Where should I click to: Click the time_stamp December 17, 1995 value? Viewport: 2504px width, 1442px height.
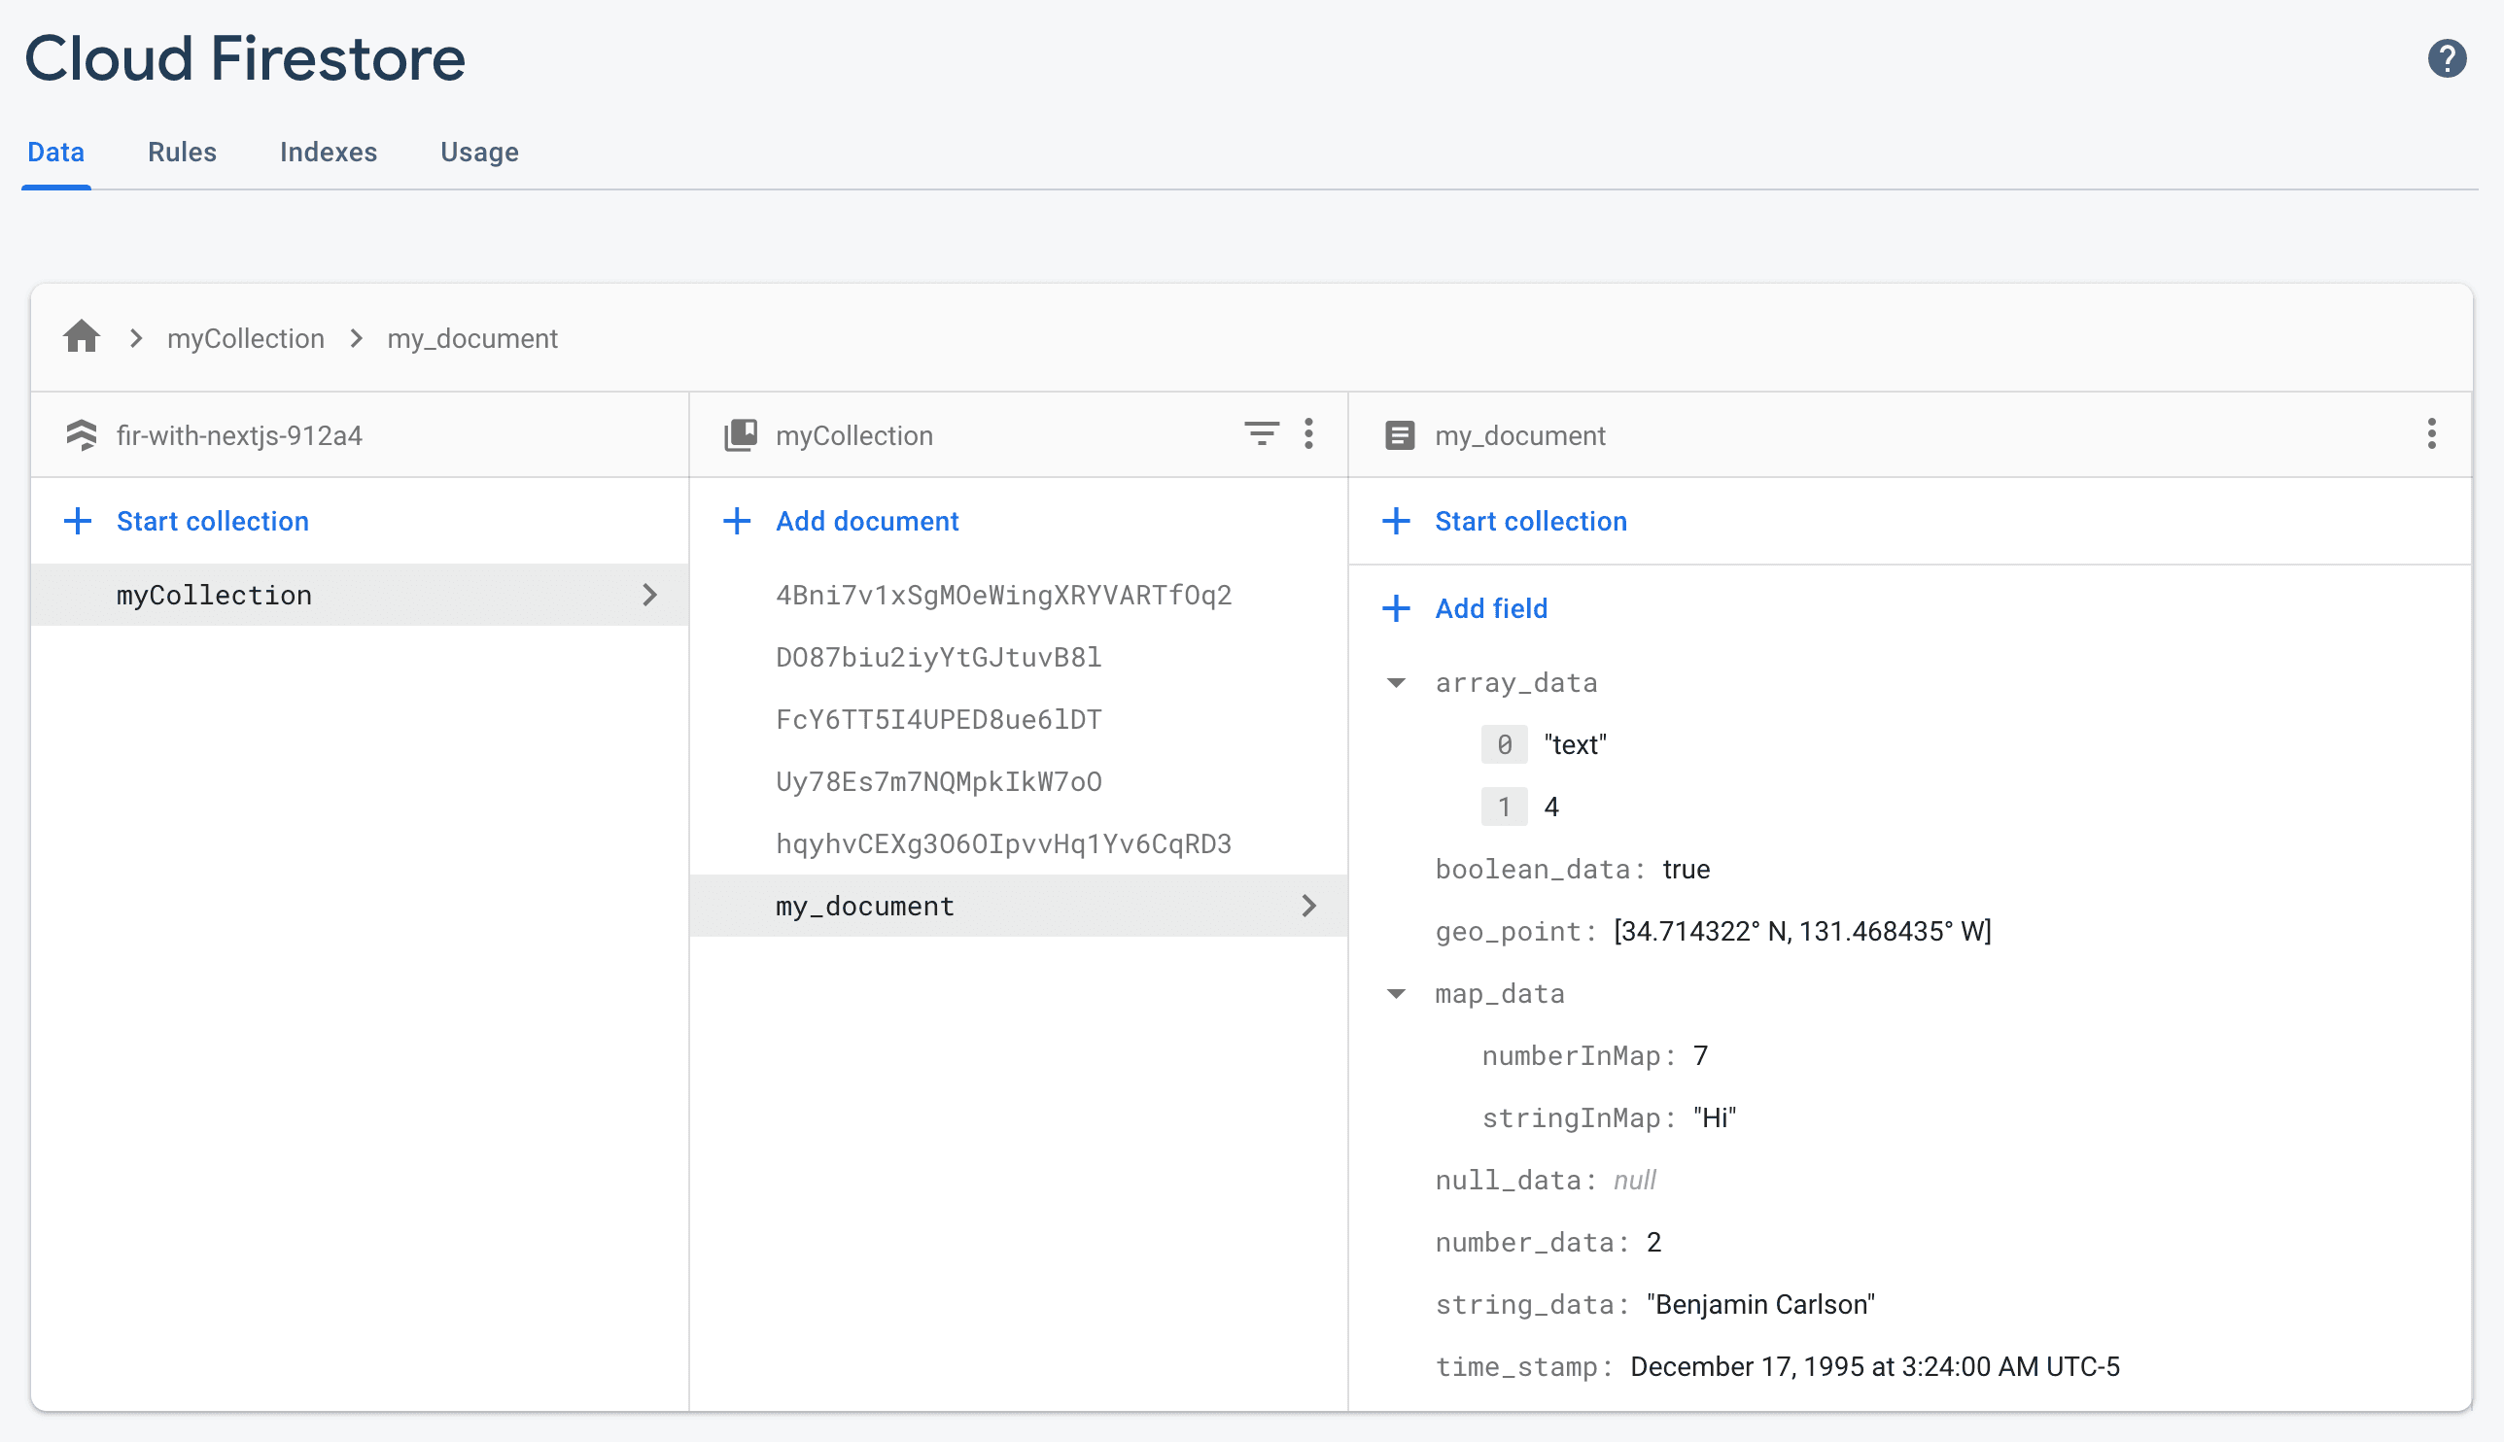coord(1874,1367)
